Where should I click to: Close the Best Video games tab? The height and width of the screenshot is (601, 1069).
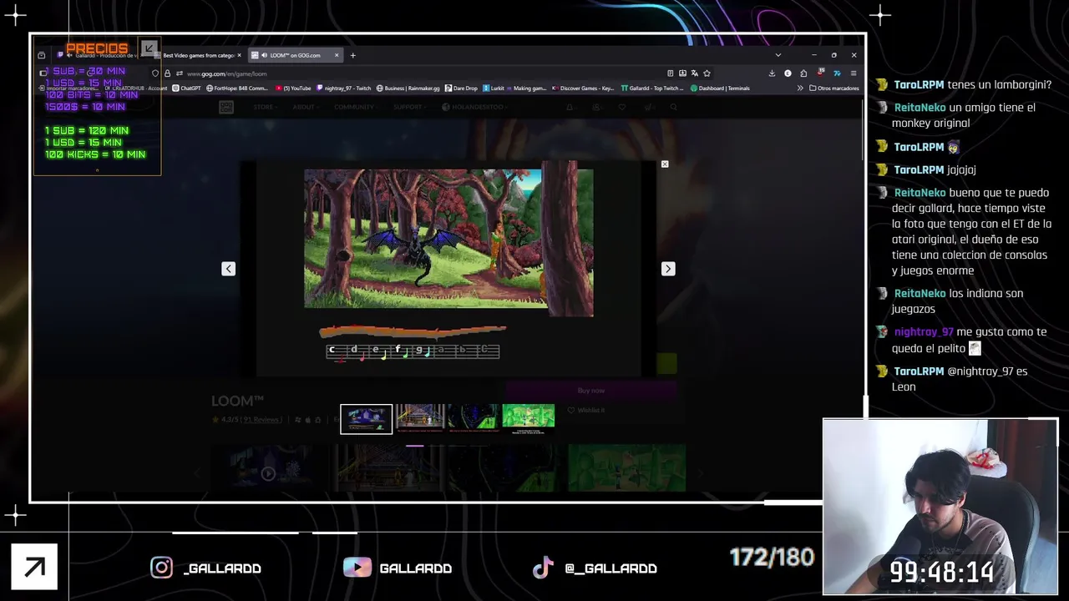pos(239,55)
